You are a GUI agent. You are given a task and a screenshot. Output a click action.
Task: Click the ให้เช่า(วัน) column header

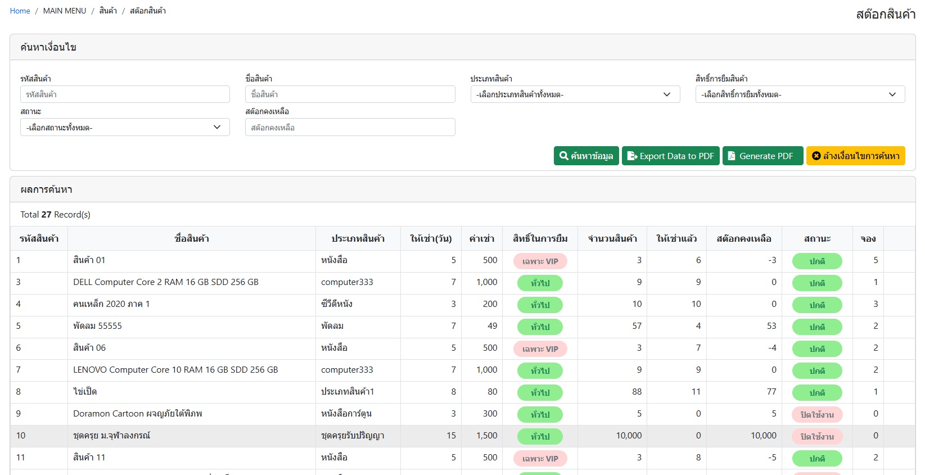[431, 239]
